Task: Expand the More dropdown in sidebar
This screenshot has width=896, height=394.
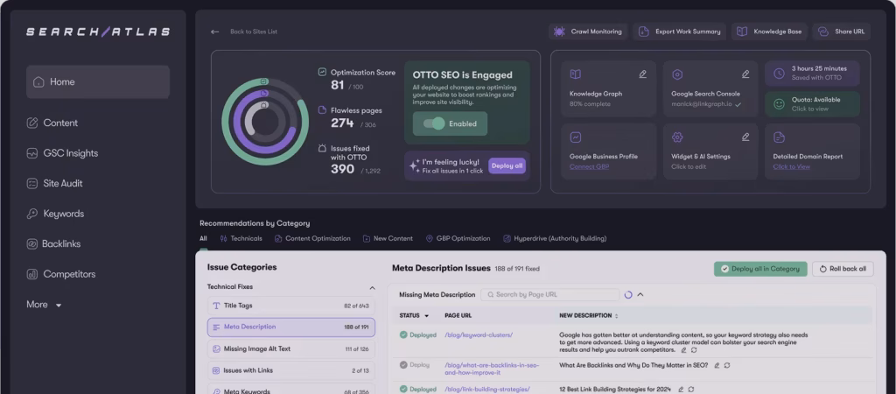Action: (x=59, y=305)
